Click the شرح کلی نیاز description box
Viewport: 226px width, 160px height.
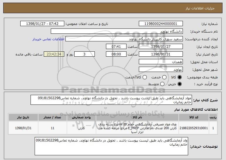tap(111, 100)
